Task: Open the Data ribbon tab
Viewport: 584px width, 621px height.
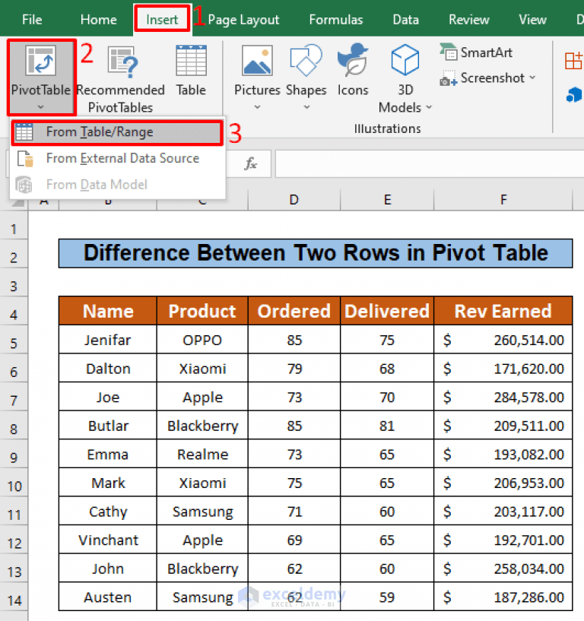Action: [405, 20]
